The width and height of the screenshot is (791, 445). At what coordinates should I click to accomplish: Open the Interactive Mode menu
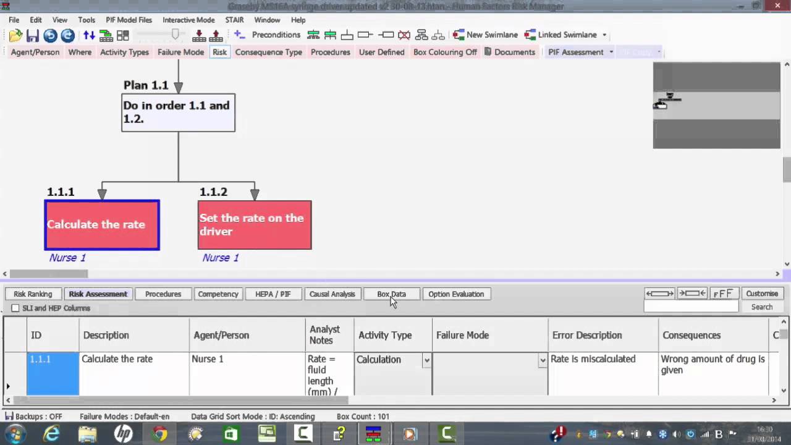coord(188,20)
